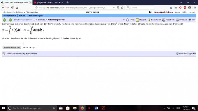The height and width of the screenshot is (111, 198).
Task: Go to previous resource with green left arrow
Action: pos(4,20)
